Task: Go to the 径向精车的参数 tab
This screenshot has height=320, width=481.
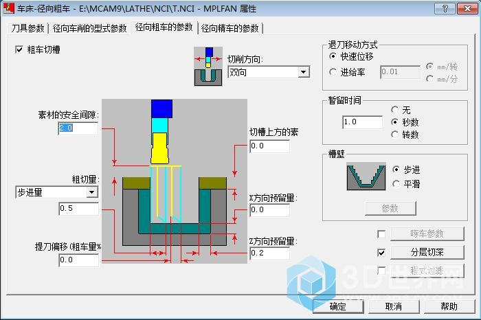Action: coord(230,28)
